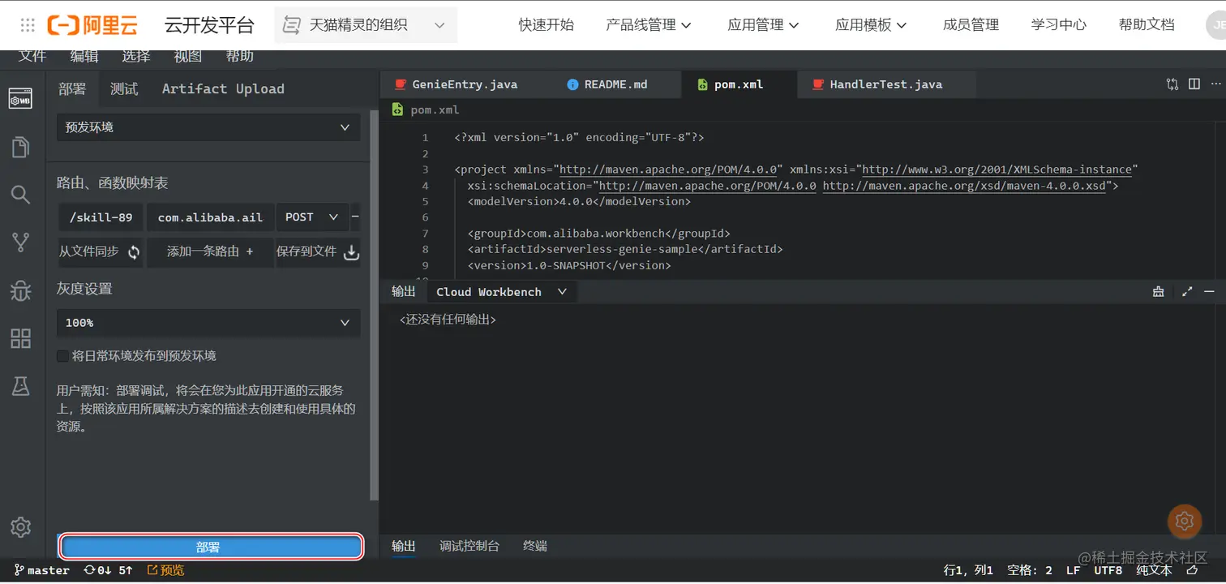The image size is (1226, 584).
Task: Click the 纯文本 language mode indicator
Action: pos(1153,570)
